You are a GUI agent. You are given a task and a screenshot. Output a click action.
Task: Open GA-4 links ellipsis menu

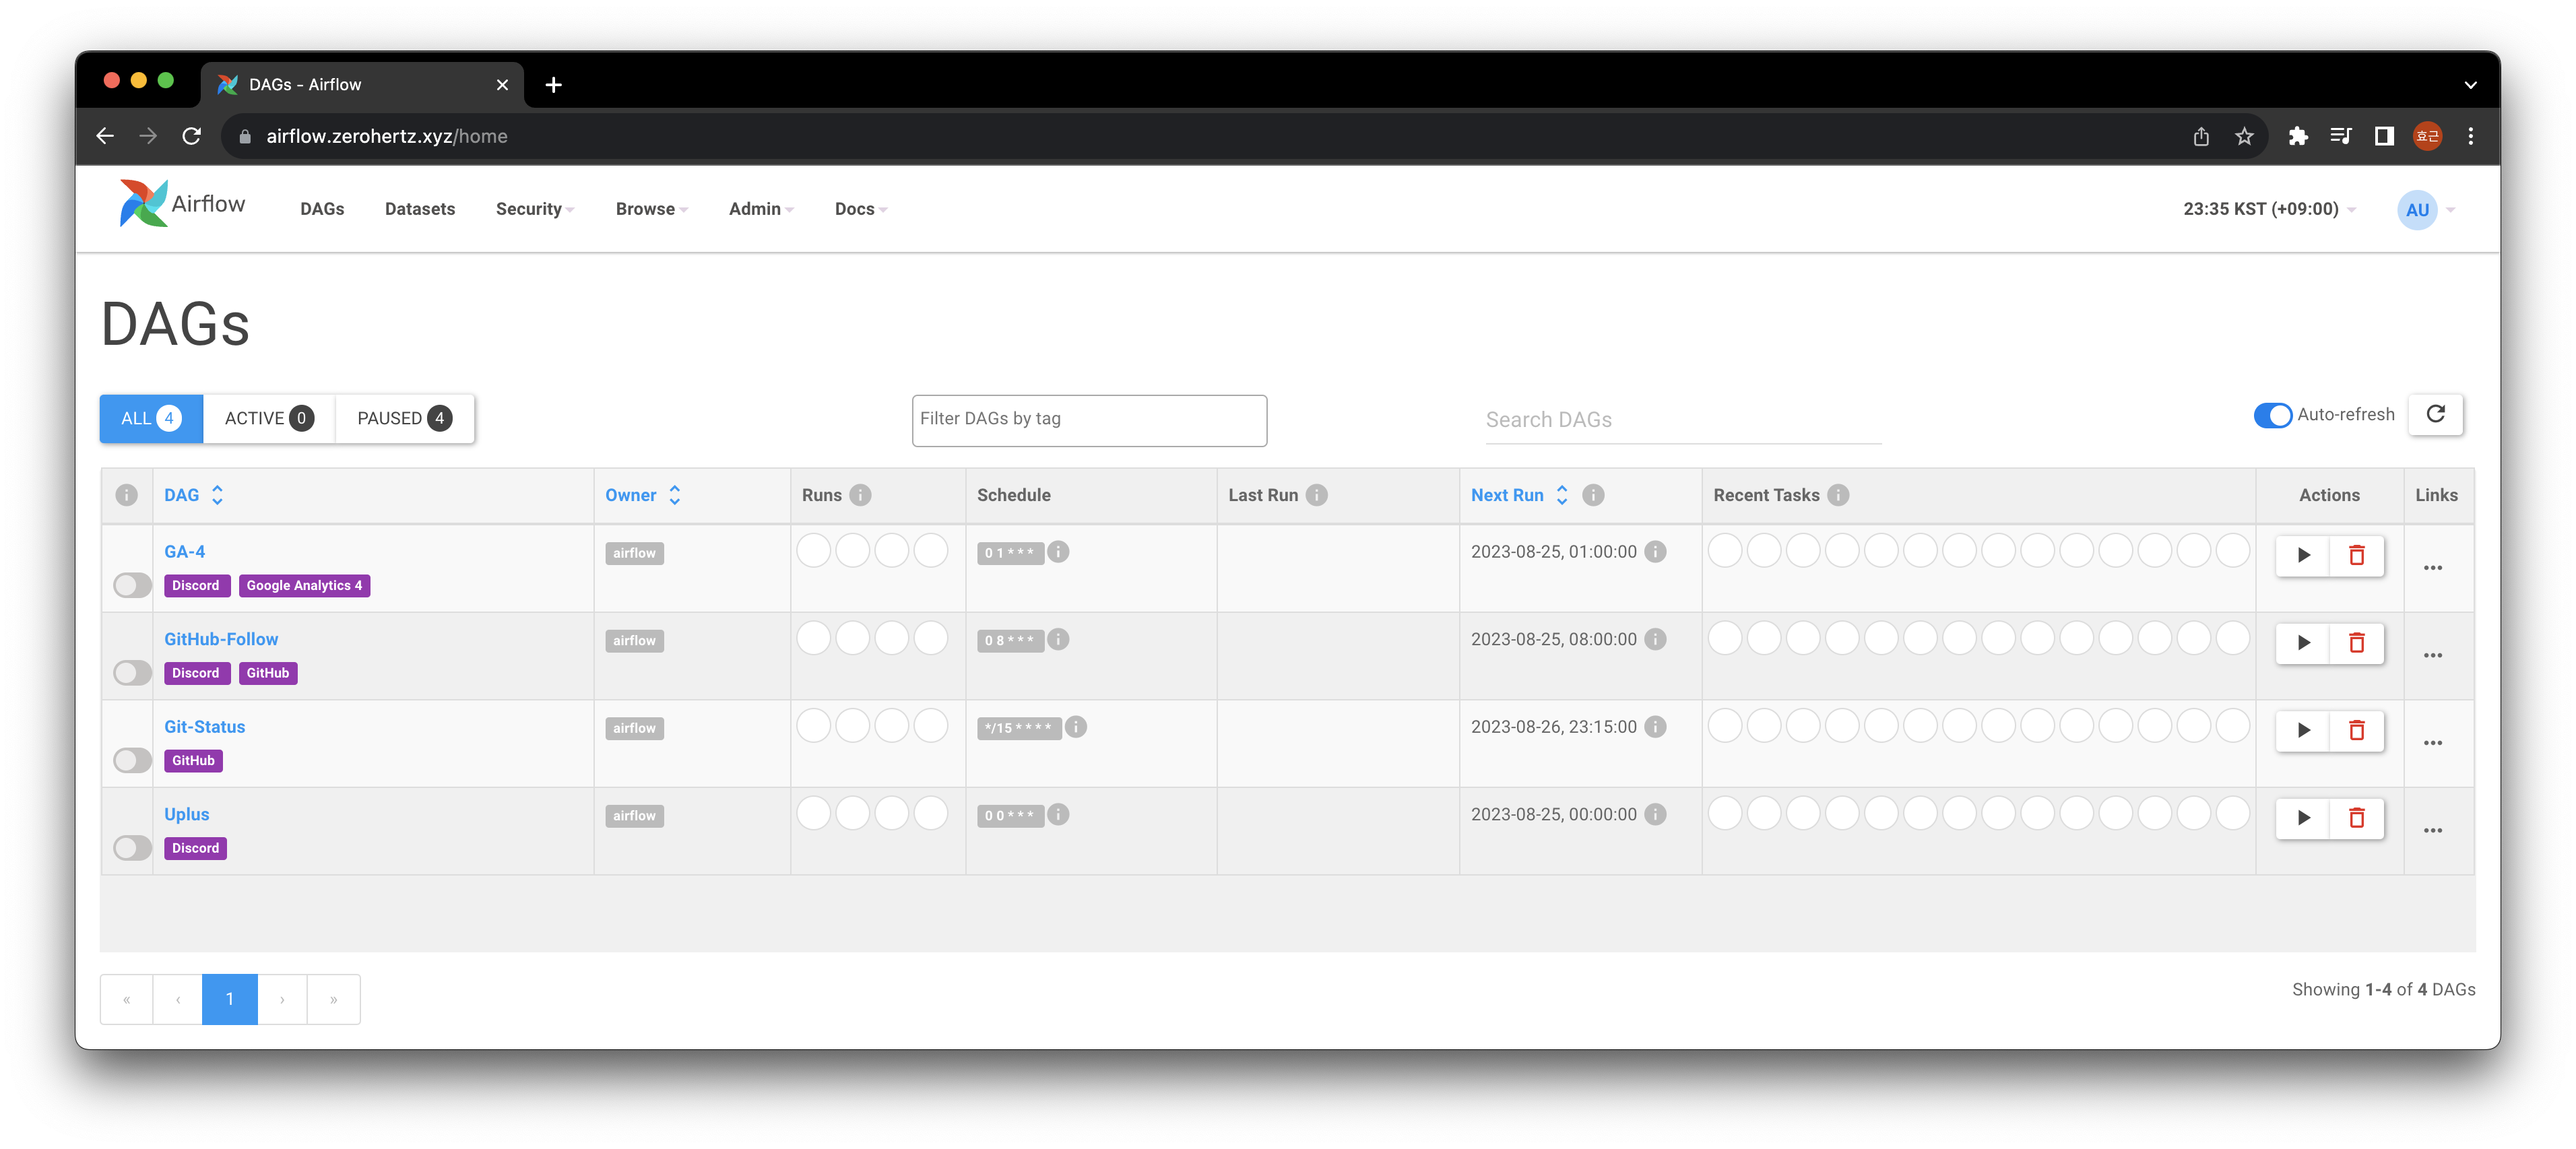[x=2433, y=568]
